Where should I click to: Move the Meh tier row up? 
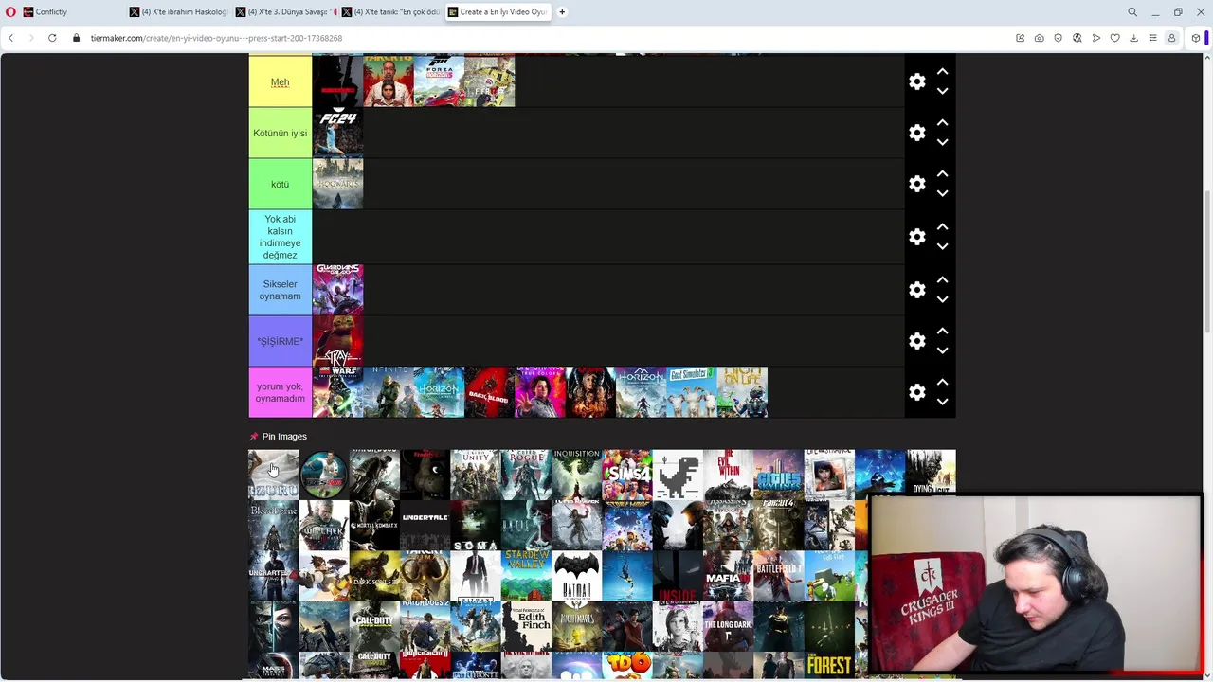click(x=942, y=72)
